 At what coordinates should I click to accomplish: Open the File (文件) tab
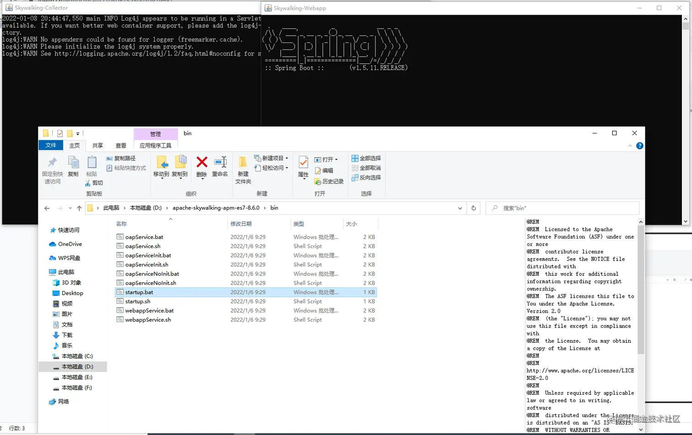[x=51, y=145]
